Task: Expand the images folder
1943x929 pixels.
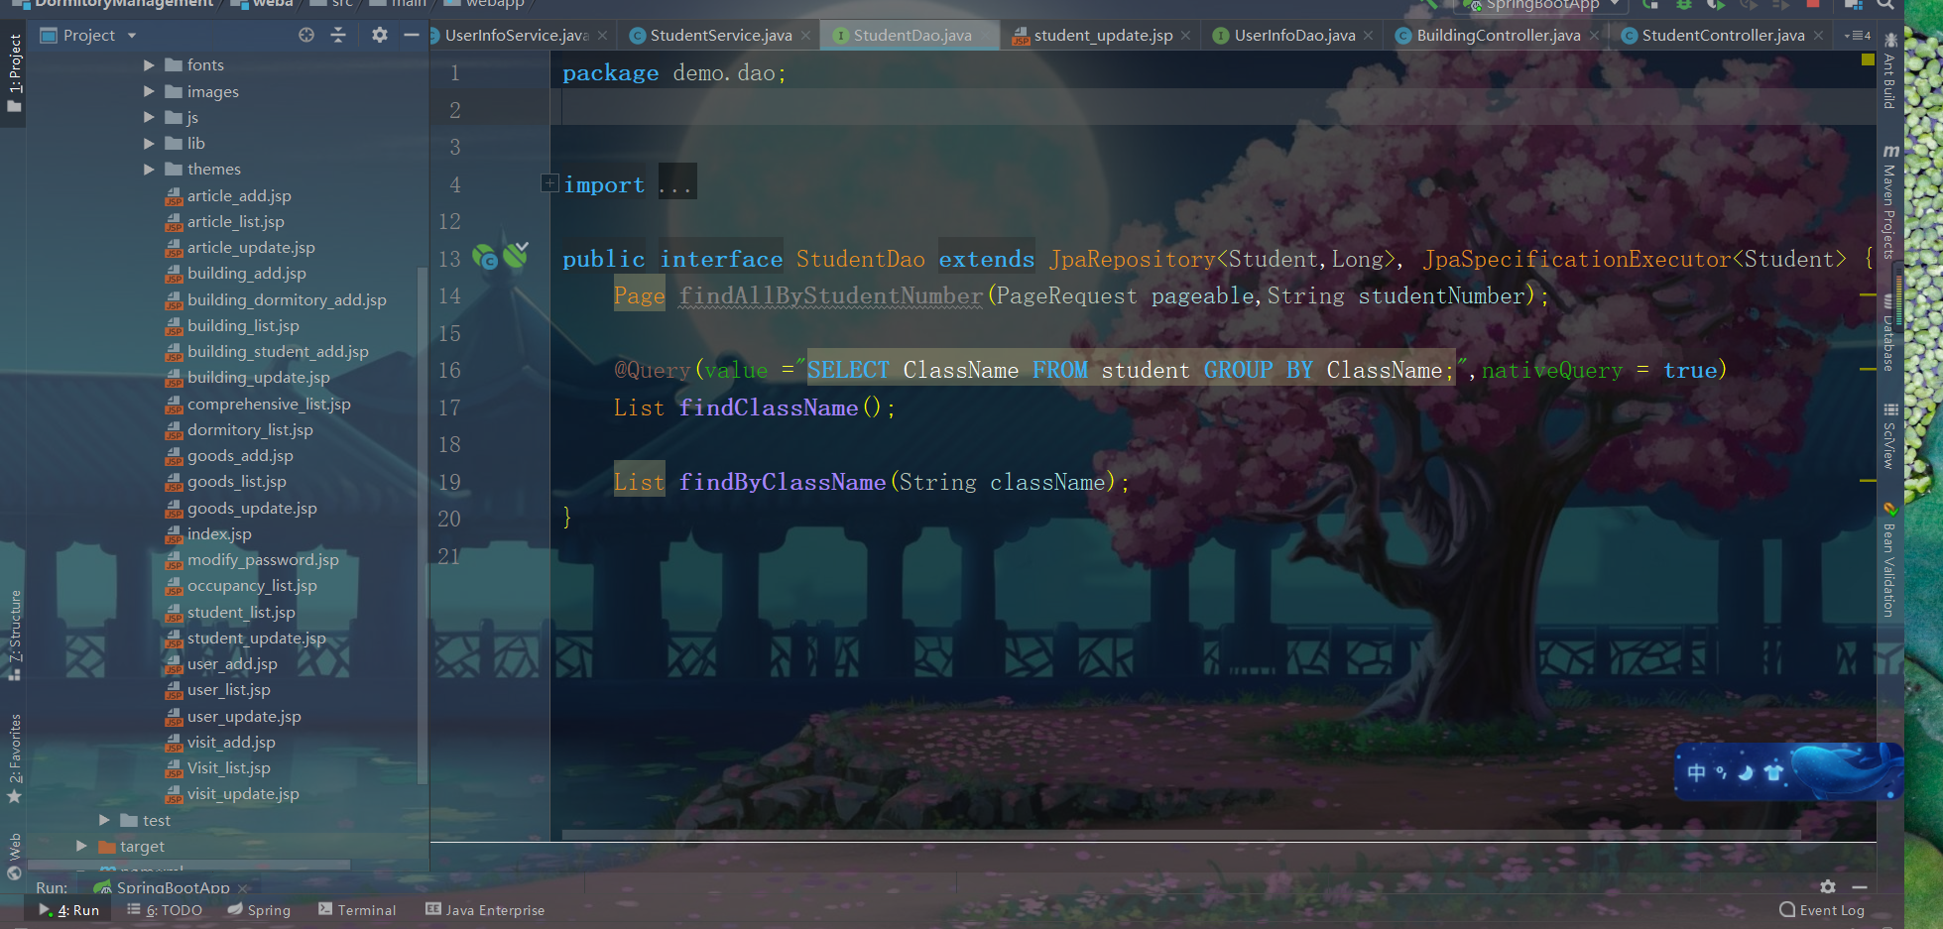Action: tap(149, 91)
